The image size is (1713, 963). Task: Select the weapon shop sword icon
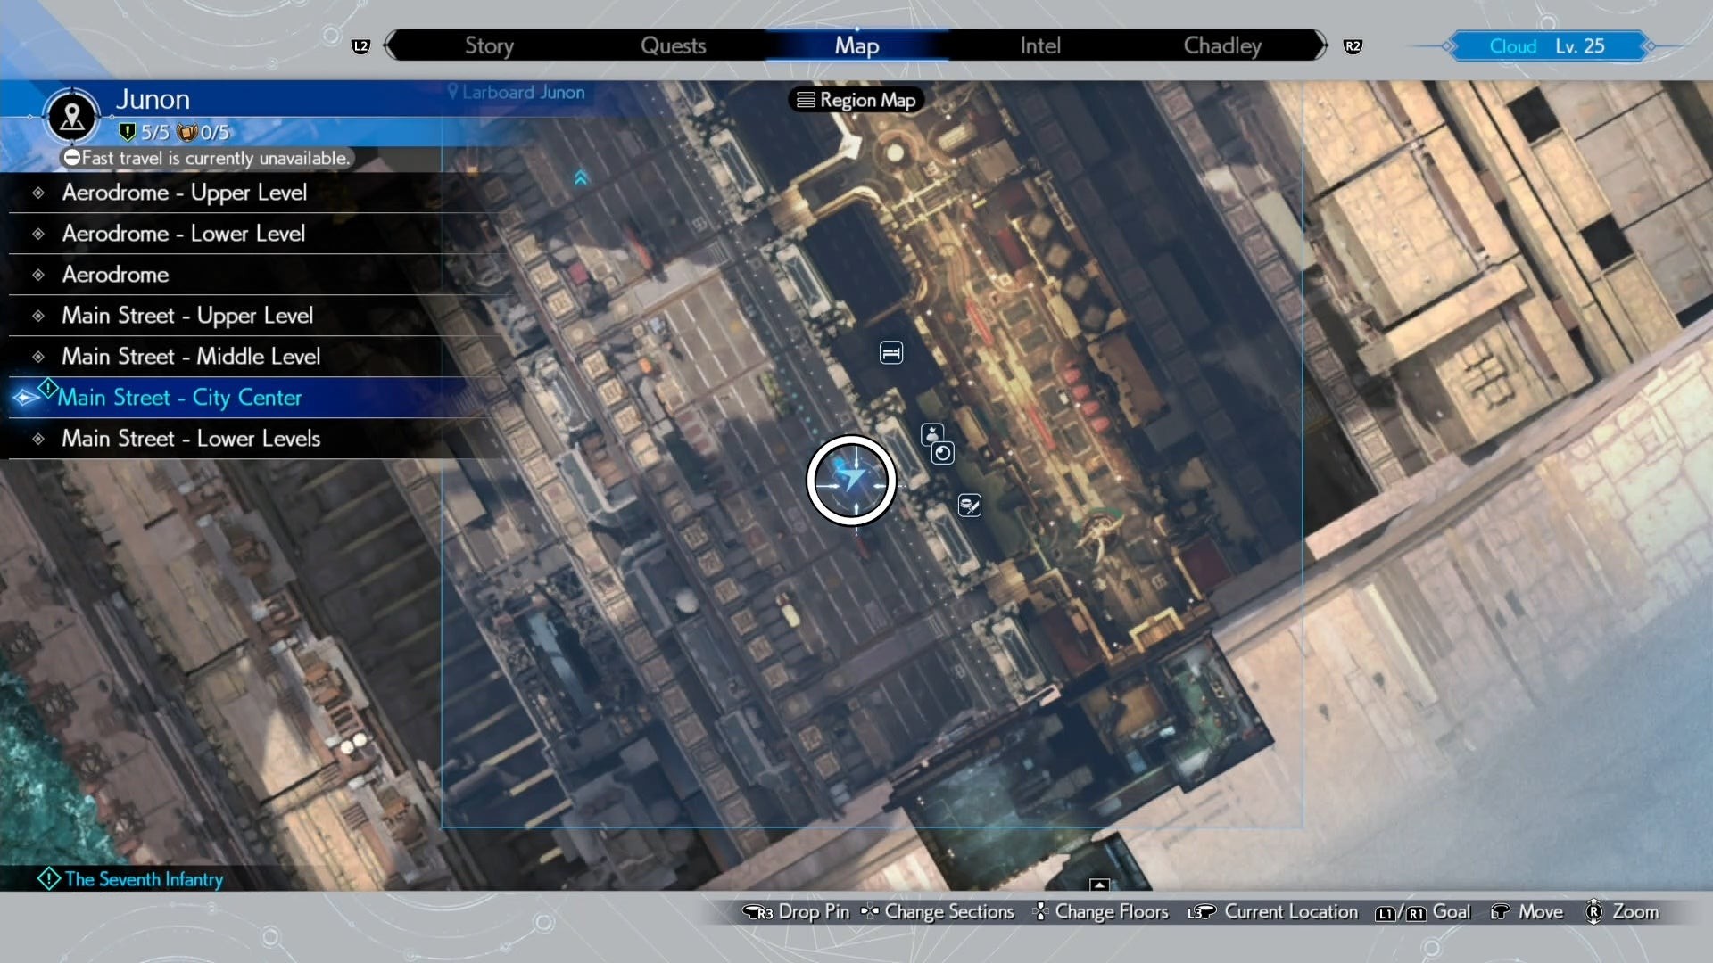coord(969,506)
